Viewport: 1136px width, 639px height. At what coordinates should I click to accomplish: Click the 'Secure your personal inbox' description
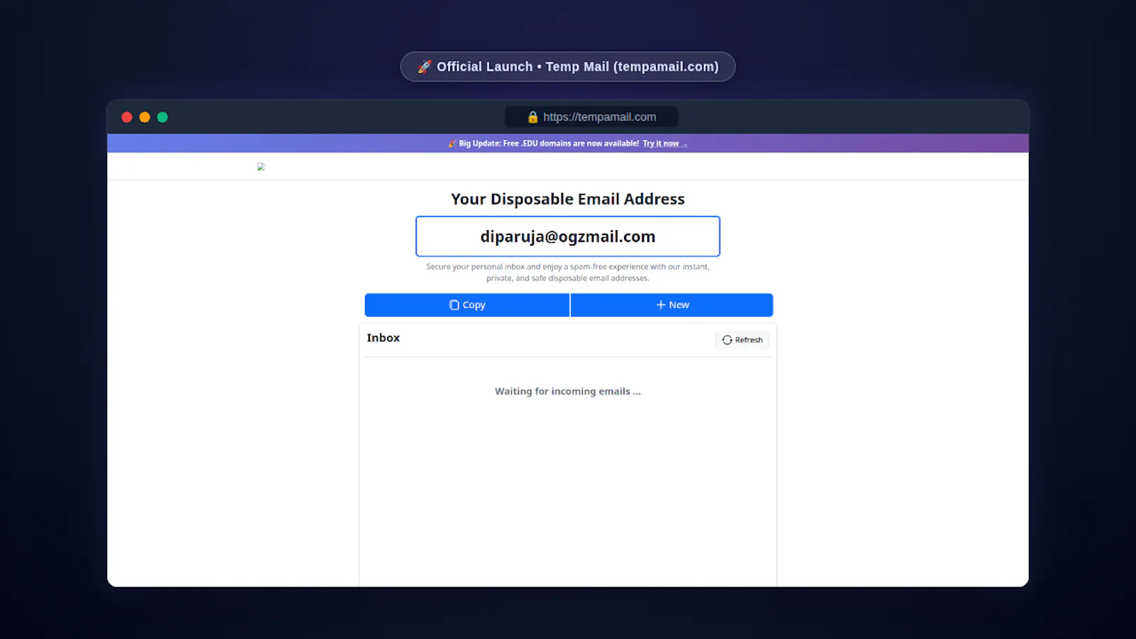568,273
